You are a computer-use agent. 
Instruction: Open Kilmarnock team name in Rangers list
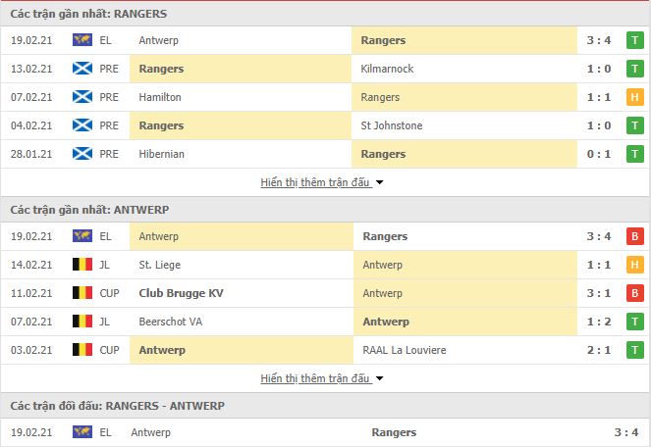tap(387, 69)
